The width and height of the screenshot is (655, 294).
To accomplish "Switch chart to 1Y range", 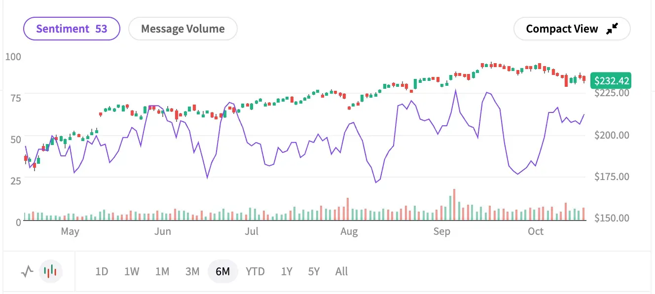I will (x=287, y=271).
